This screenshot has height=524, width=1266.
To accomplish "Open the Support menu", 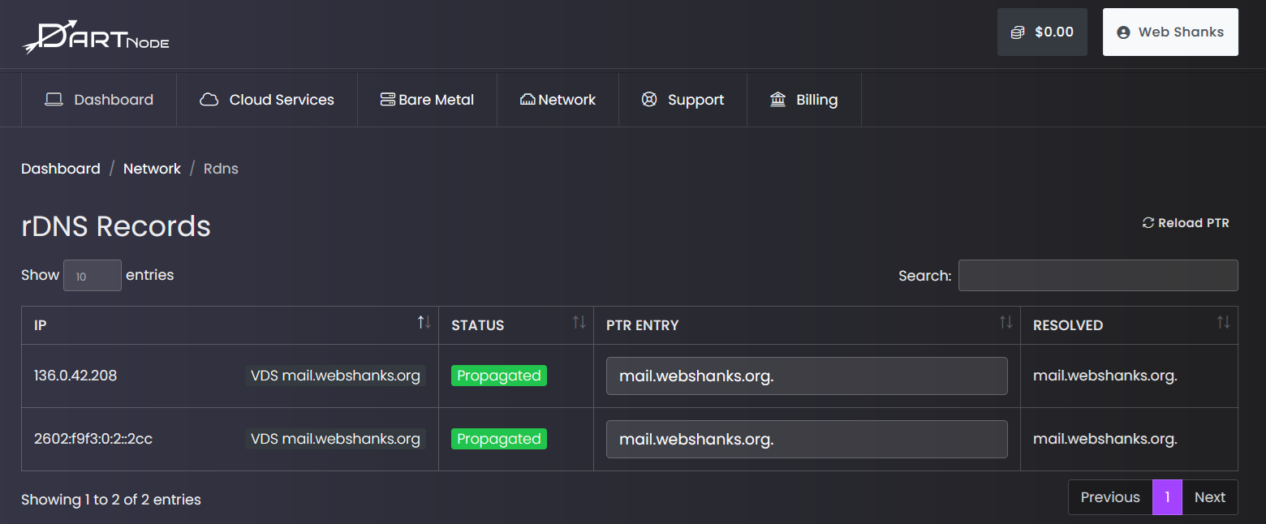I will 683,100.
